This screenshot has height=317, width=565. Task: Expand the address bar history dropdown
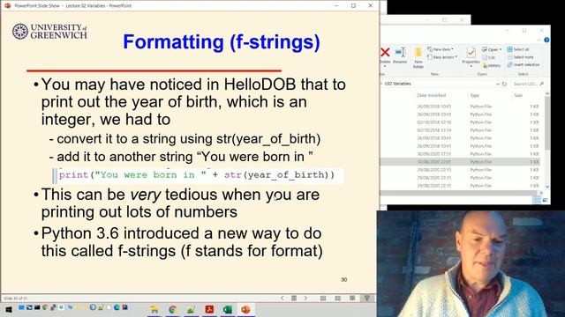[x=498, y=84]
